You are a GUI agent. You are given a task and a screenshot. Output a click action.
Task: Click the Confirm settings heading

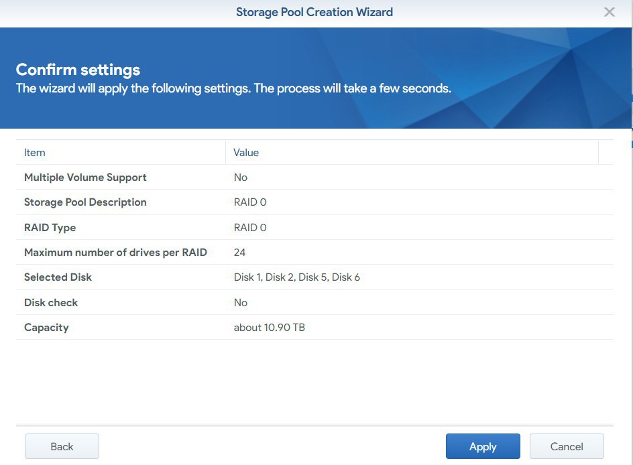[x=78, y=70]
